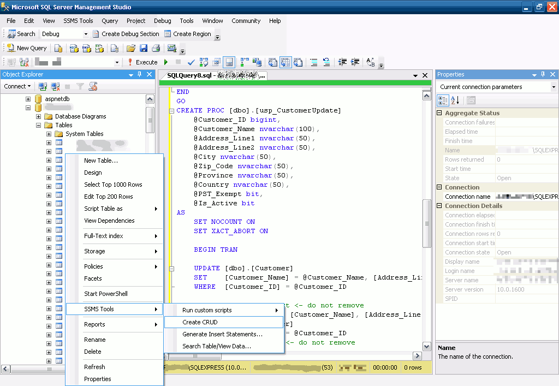This screenshot has width=559, height=386.
Task: Click the Object Explorer filter icon
Action: pyautogui.click(x=80, y=86)
